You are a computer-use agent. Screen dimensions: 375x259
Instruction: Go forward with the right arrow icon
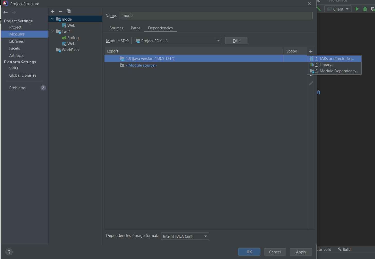click(14, 12)
